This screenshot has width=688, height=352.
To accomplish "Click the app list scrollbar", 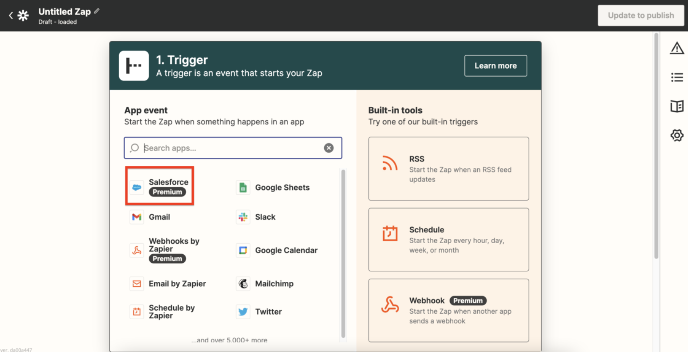I will click(343, 254).
